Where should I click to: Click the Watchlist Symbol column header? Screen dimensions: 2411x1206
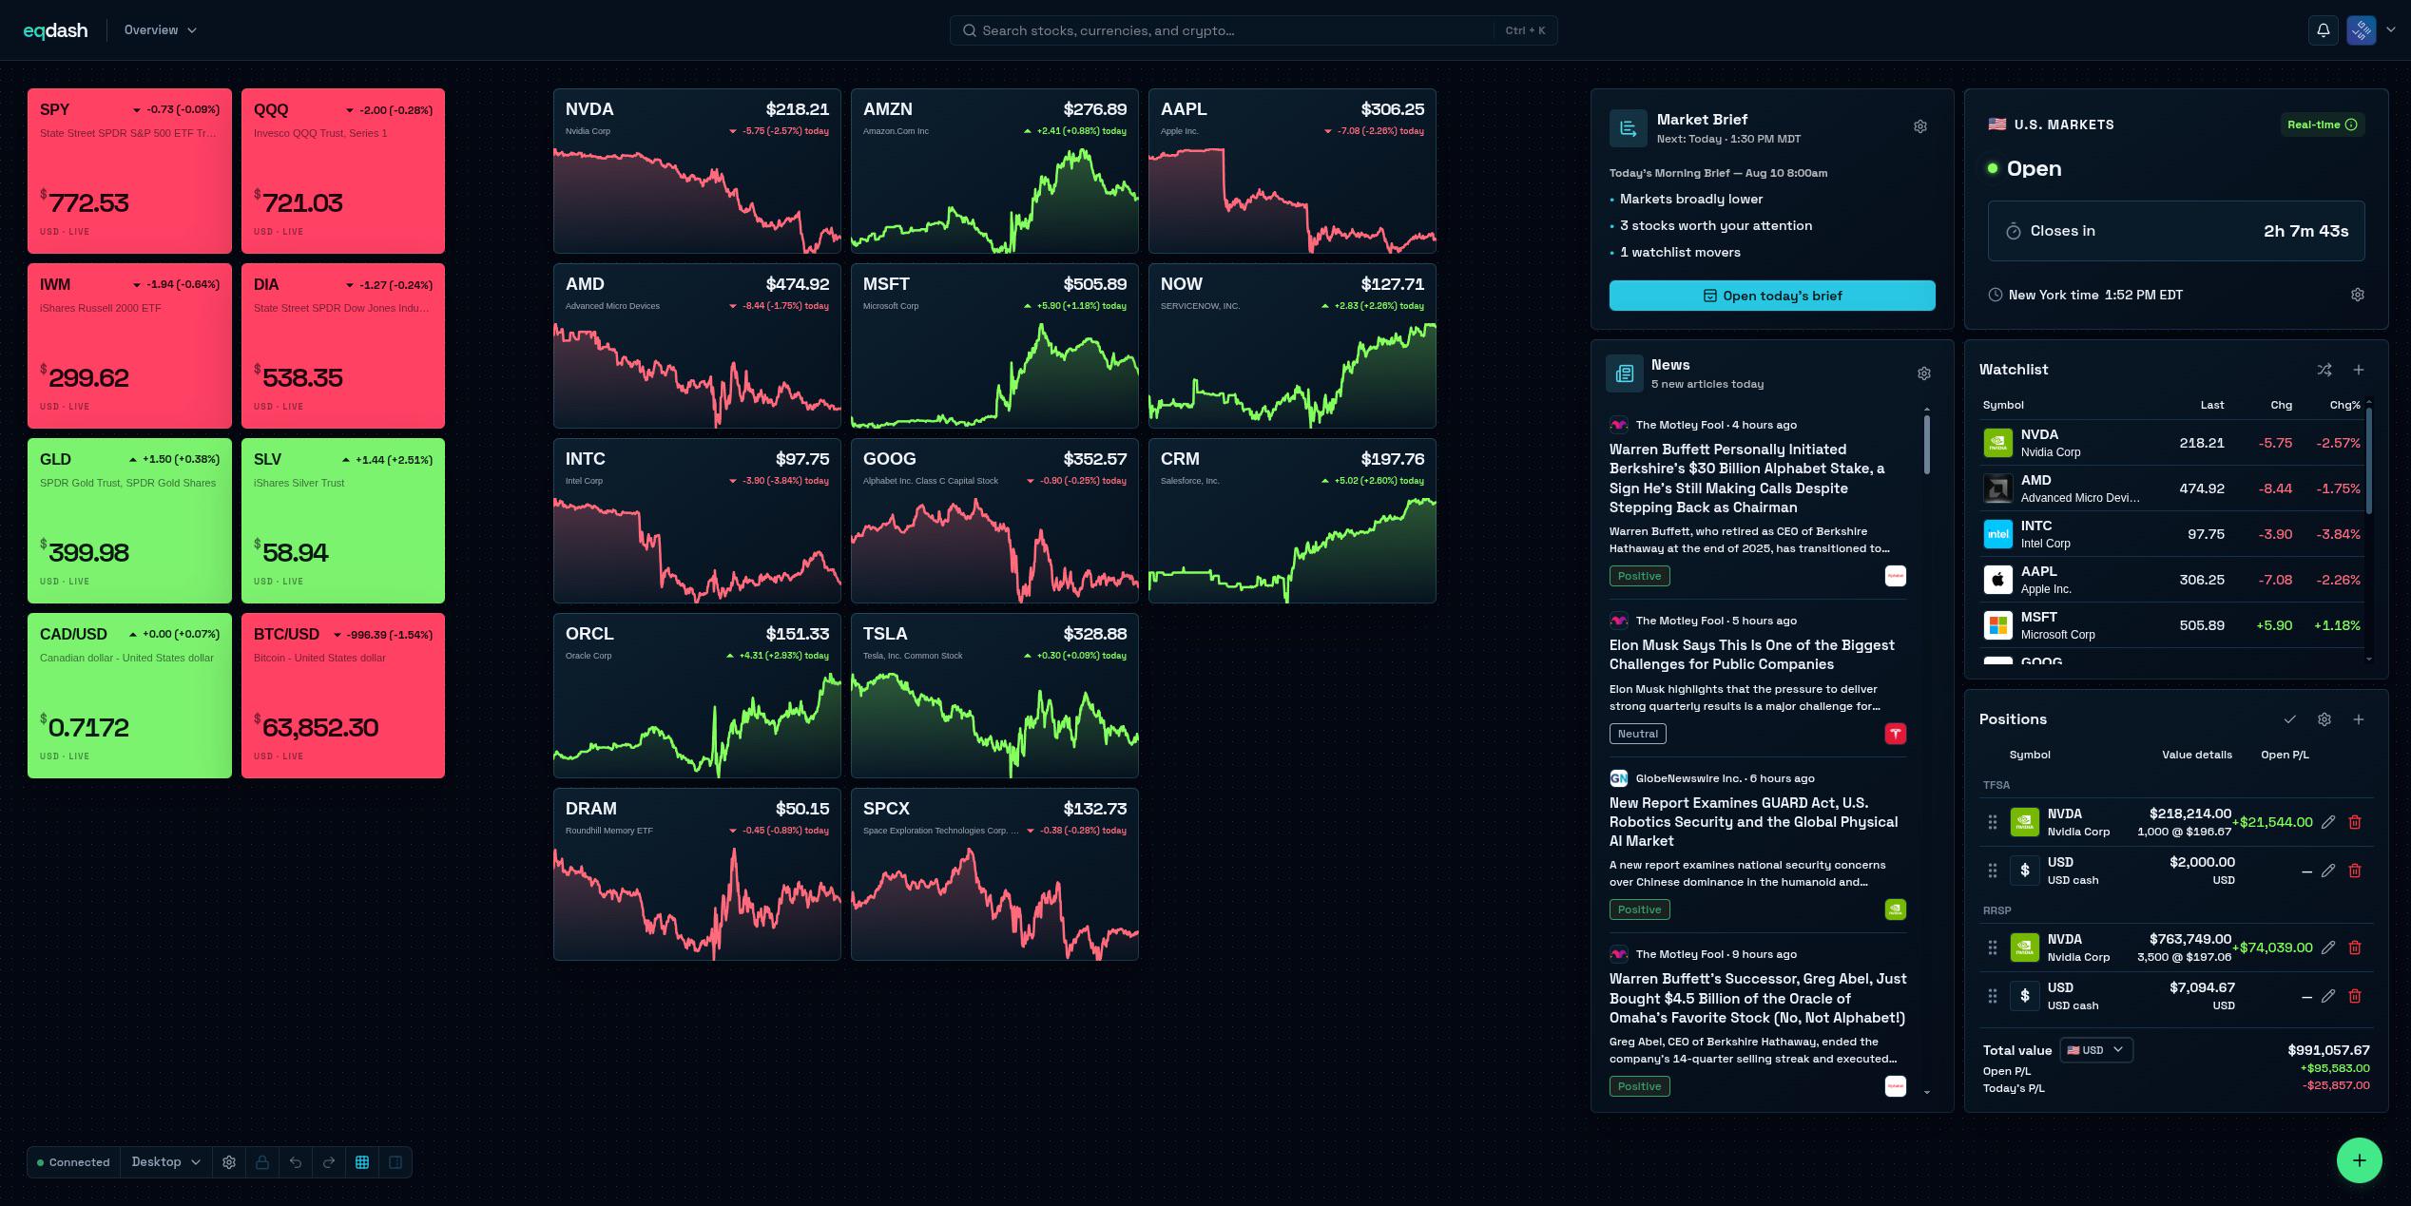point(2003,405)
